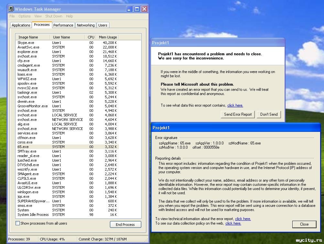
Task: Switch to the Performance tab
Action: pyautogui.click(x=63, y=25)
